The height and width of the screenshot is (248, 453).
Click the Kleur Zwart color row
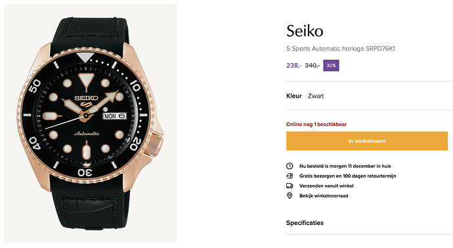pyautogui.click(x=305, y=96)
